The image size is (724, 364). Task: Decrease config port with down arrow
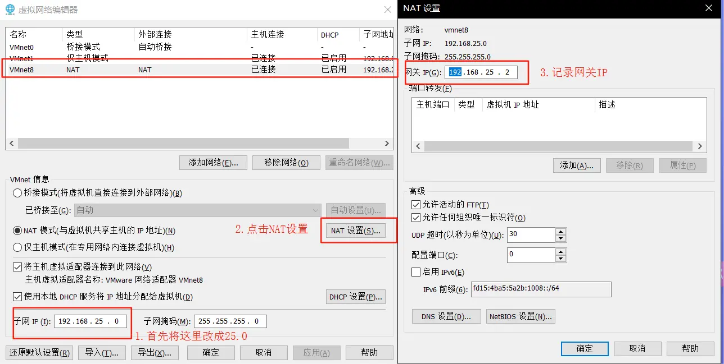[x=560, y=259]
